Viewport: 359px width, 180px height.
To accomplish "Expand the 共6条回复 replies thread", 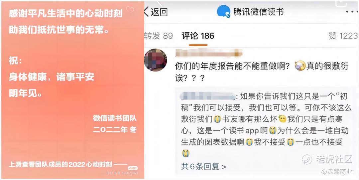I will point(203,166).
